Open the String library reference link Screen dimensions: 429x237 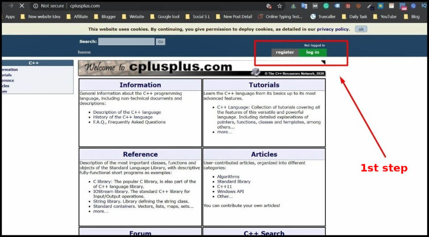pyautogui.click(x=106, y=201)
